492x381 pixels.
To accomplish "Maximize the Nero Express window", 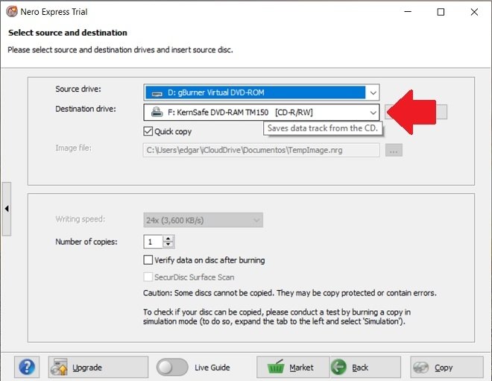I will pyautogui.click(x=441, y=12).
